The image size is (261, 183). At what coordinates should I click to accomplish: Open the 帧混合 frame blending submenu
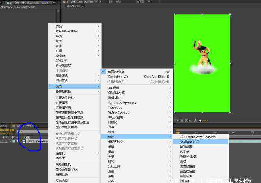tap(75, 56)
